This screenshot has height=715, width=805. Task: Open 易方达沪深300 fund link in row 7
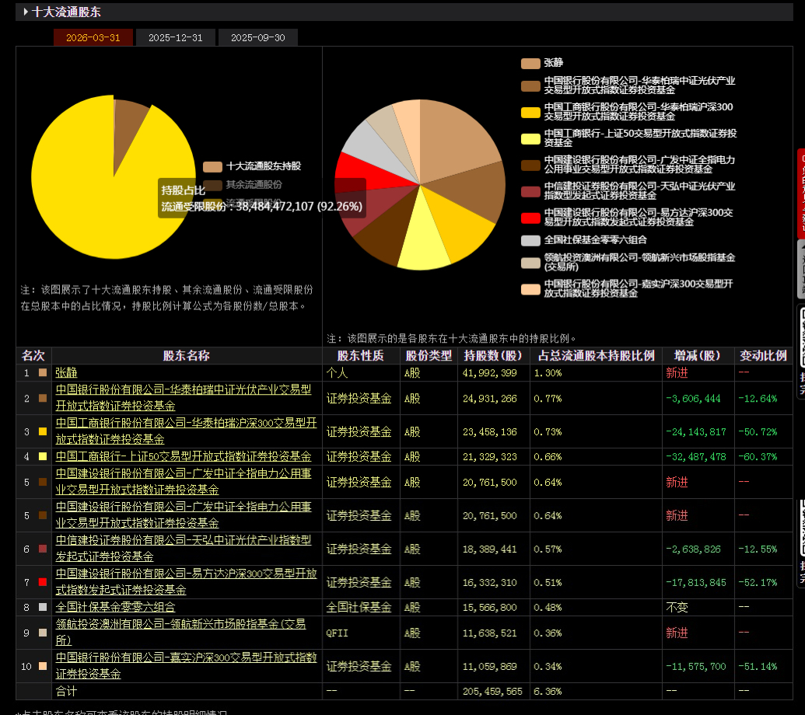click(x=187, y=582)
